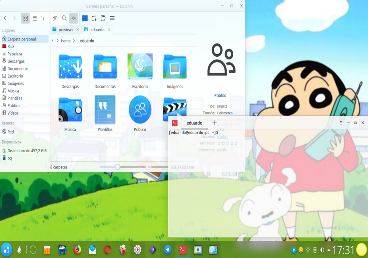The height and width of the screenshot is (258, 368).
Task: Select the Música folder icon
Action: pos(70,109)
